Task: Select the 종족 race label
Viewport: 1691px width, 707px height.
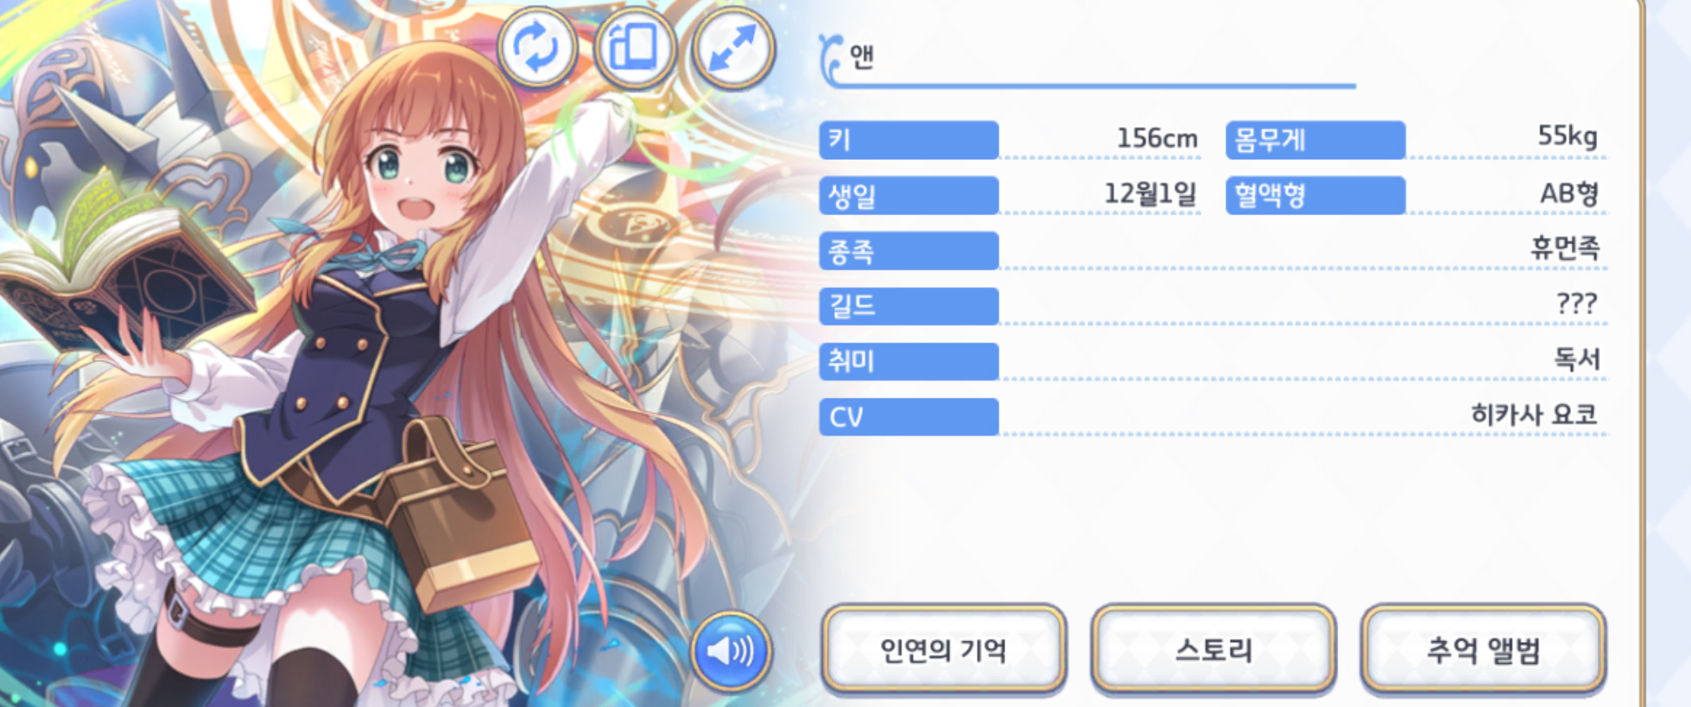Action: (909, 251)
